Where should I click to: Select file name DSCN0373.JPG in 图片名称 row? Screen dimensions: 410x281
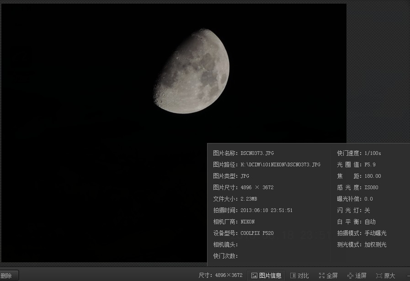click(257, 153)
